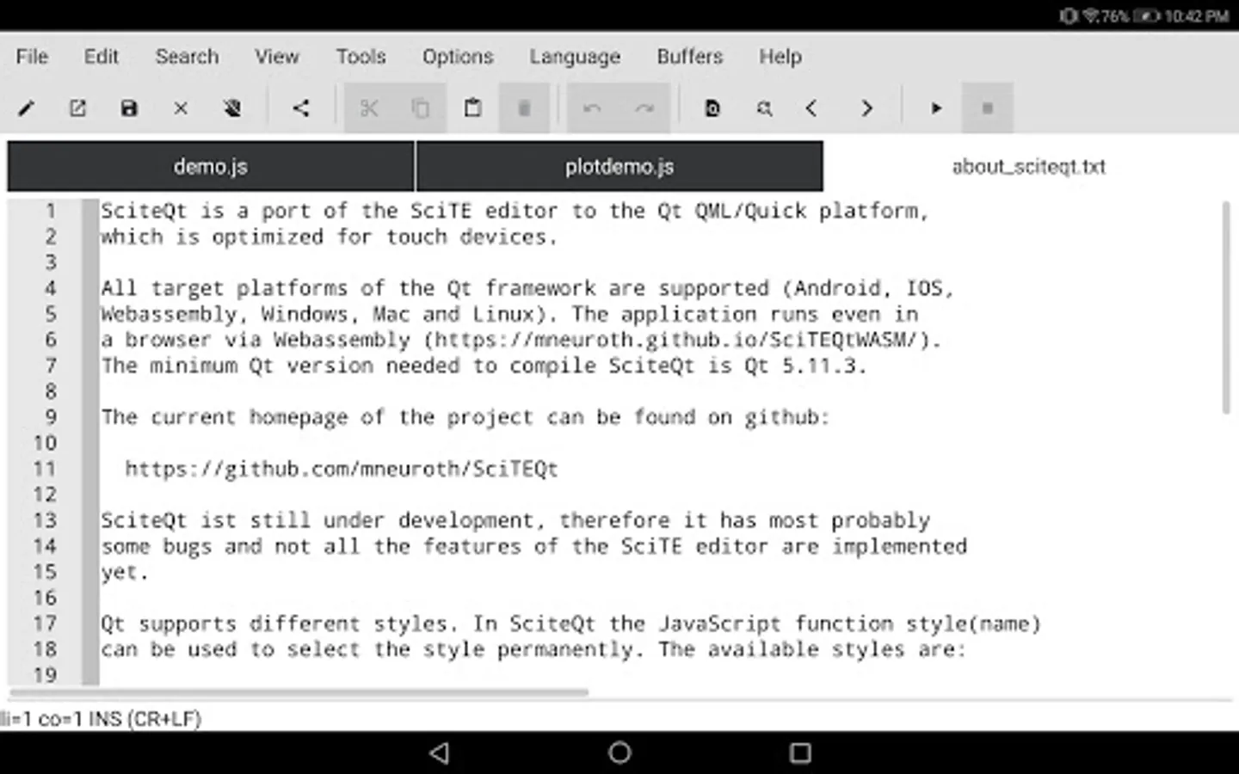Open the Search menu
This screenshot has width=1239, height=774.
coord(187,57)
